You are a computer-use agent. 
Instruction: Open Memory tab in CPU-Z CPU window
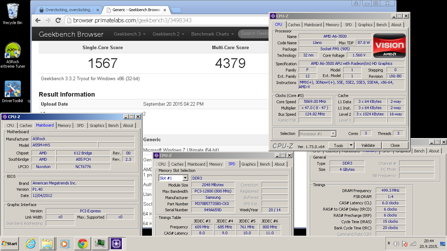(332, 25)
